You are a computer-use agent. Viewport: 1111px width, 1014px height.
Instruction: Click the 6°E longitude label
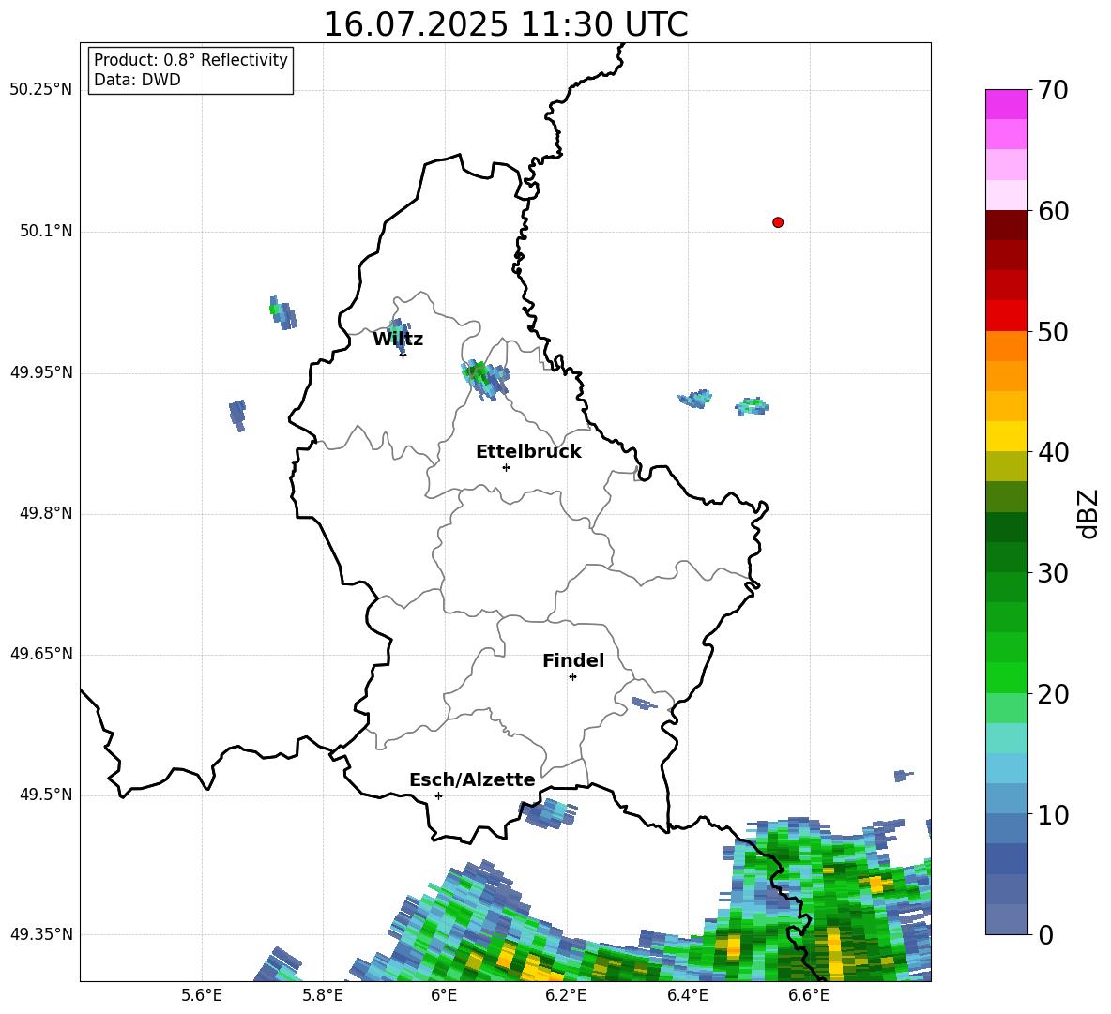point(444,995)
